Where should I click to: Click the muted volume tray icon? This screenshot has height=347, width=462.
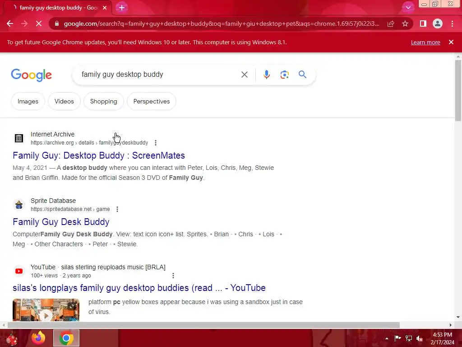point(420,338)
